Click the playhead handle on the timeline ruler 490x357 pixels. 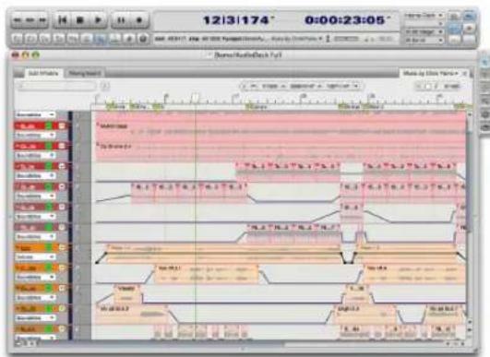196,98
